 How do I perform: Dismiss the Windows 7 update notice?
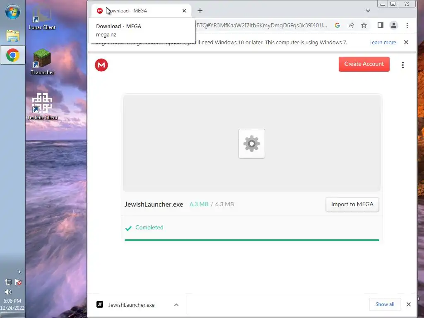[406, 42]
